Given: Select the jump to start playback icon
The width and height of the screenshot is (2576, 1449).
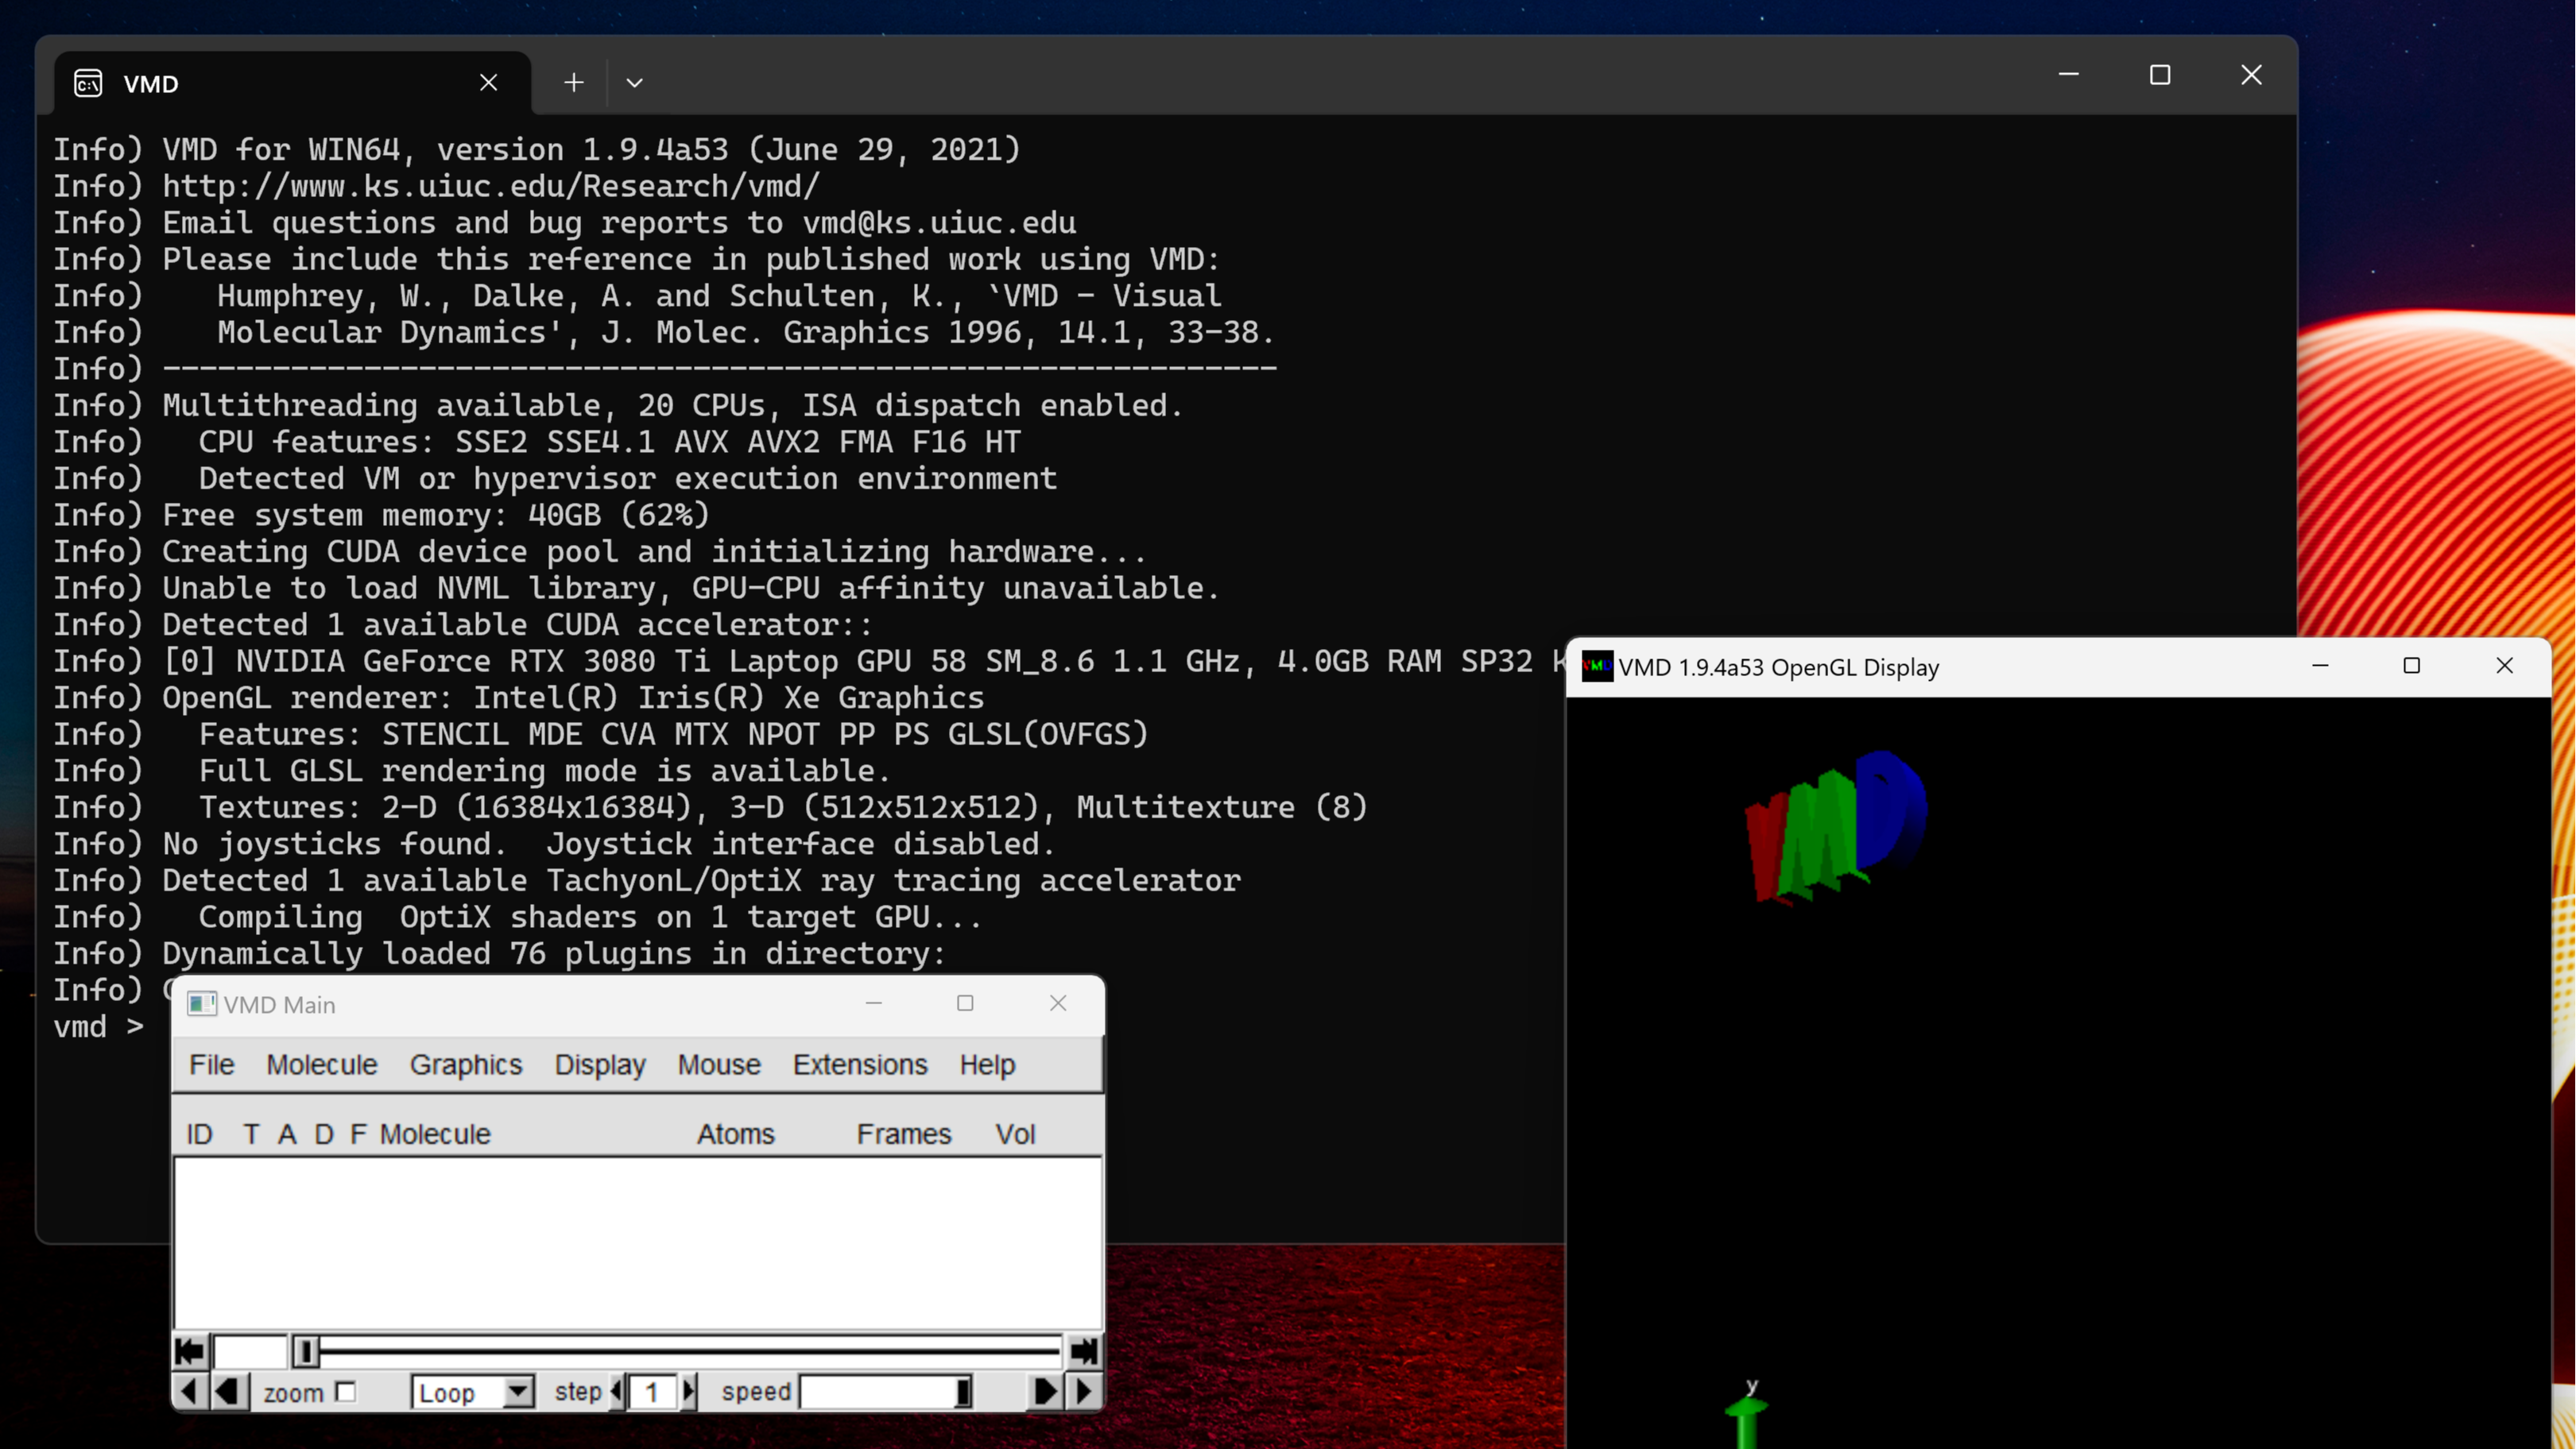Looking at the screenshot, I should 189,1348.
